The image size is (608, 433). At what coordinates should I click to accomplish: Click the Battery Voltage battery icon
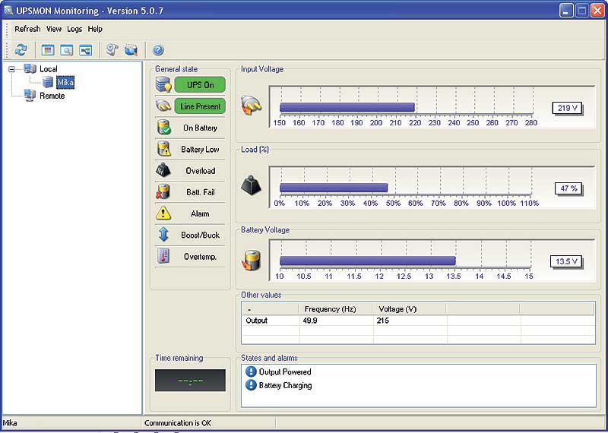point(252,261)
